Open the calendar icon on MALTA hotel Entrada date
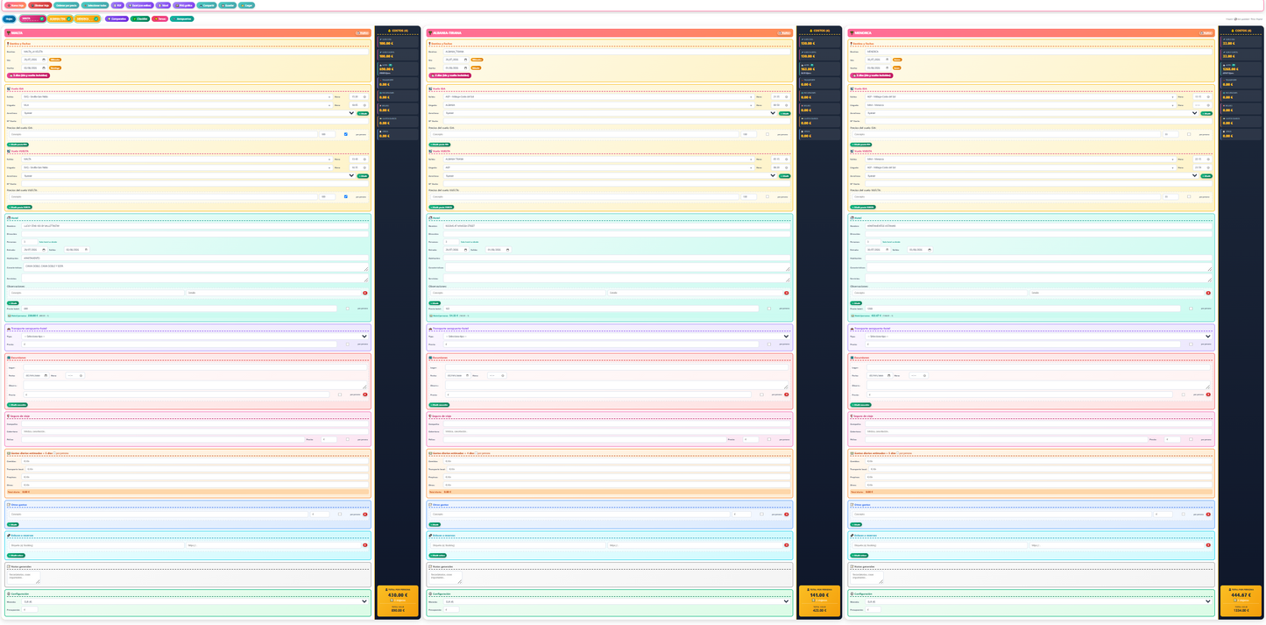Viewport: 1266px width, 625px height. (x=44, y=250)
